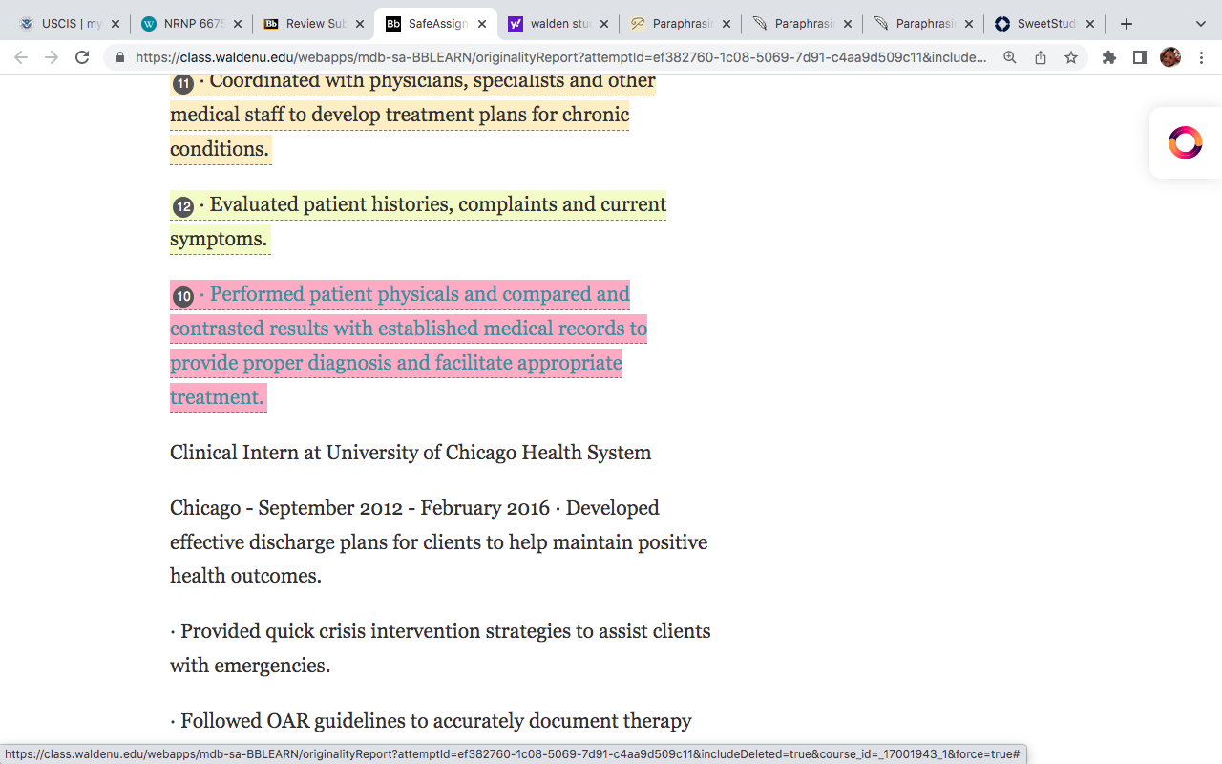Close the USCIS tab

coord(116,24)
